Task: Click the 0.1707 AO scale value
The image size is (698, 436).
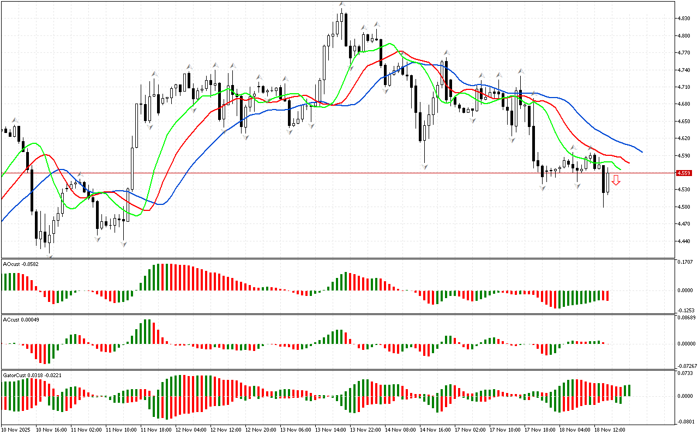Action: pyautogui.click(x=685, y=262)
